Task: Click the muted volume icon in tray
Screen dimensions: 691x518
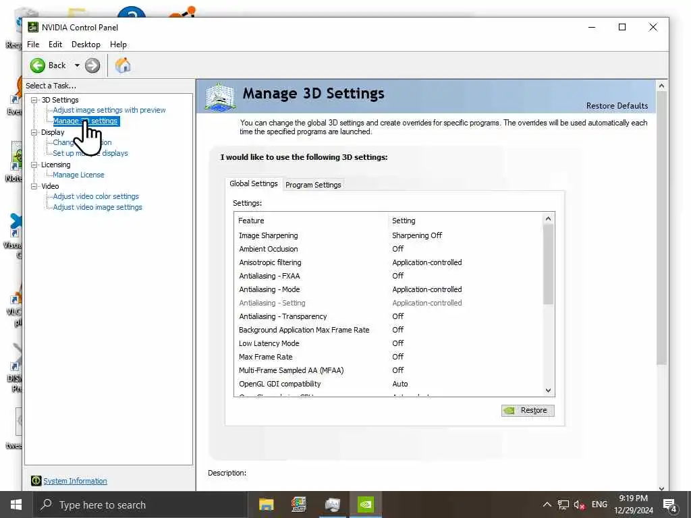Action: pos(579,505)
